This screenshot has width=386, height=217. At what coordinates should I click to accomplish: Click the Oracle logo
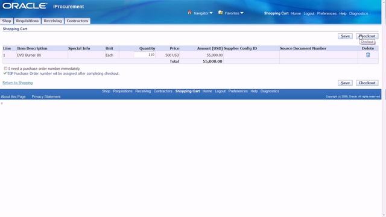click(x=25, y=6)
